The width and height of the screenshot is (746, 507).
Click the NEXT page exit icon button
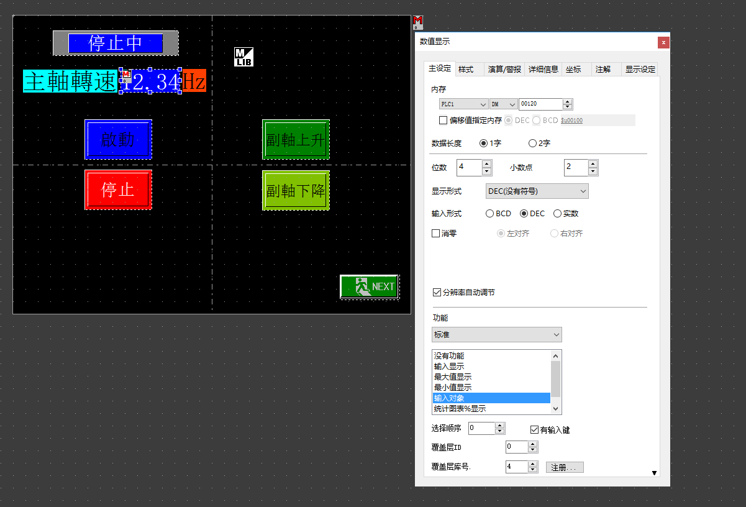370,286
